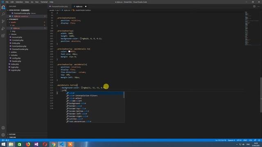
Task: Open the Manage gear icon
Action: pyautogui.click(x=3, y=135)
